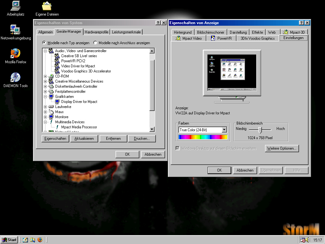Switch to the Mpact-3D tab

click(294, 32)
